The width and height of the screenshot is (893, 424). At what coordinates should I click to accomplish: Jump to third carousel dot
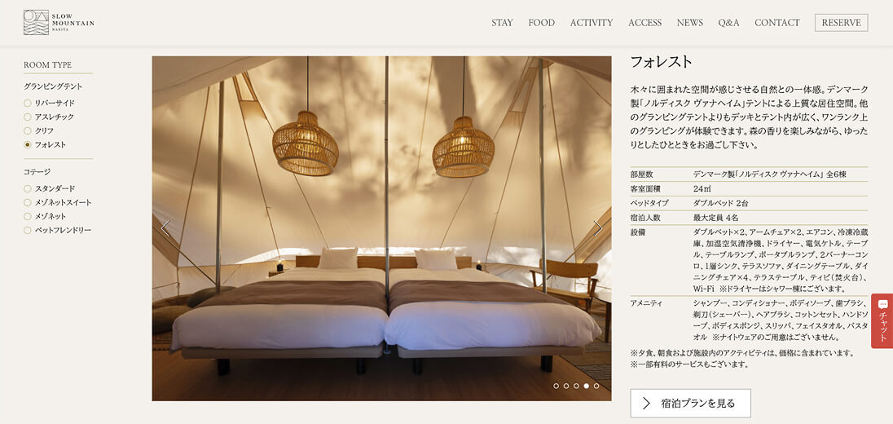(576, 386)
